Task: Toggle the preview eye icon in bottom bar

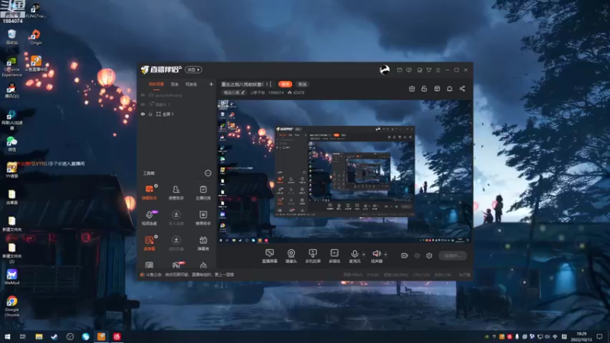Action: [x=417, y=255]
